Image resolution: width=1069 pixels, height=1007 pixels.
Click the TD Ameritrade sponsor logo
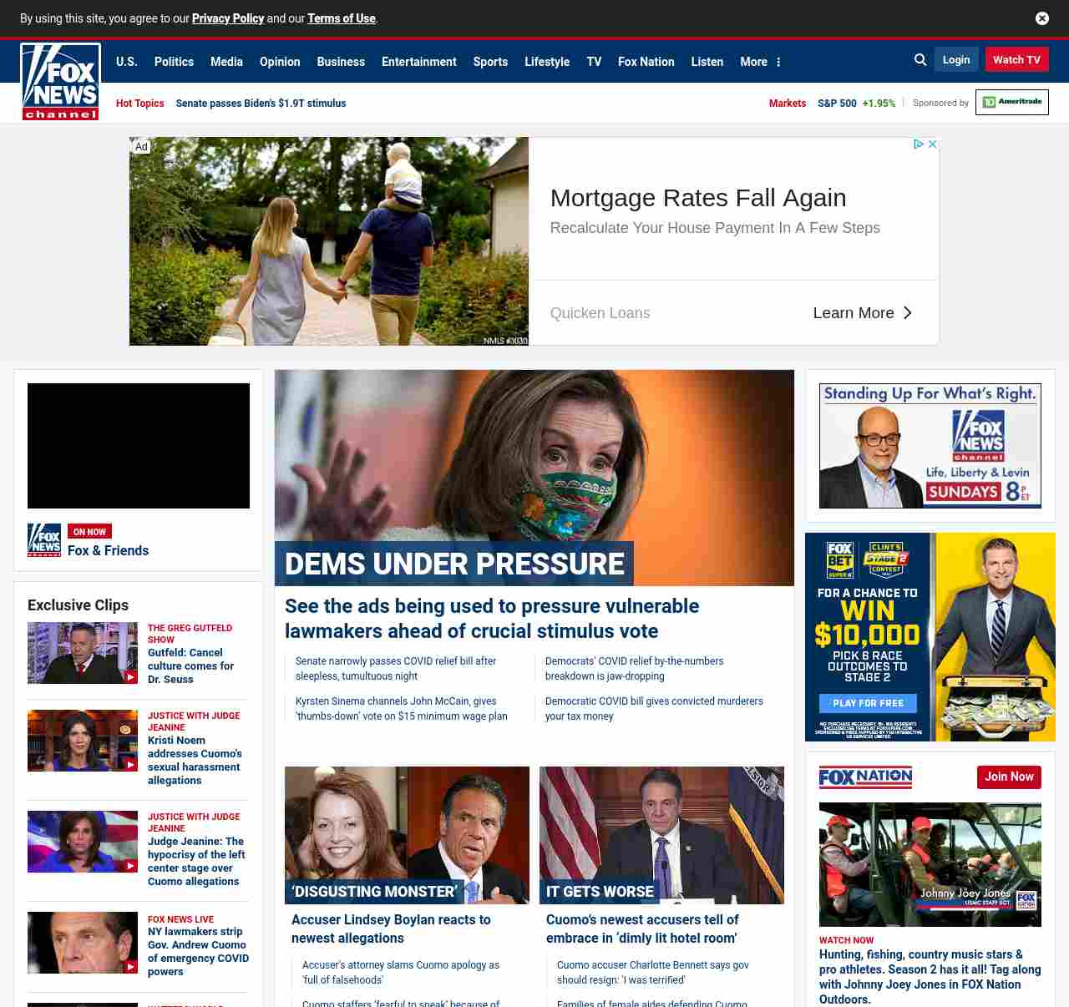pos(1011,102)
